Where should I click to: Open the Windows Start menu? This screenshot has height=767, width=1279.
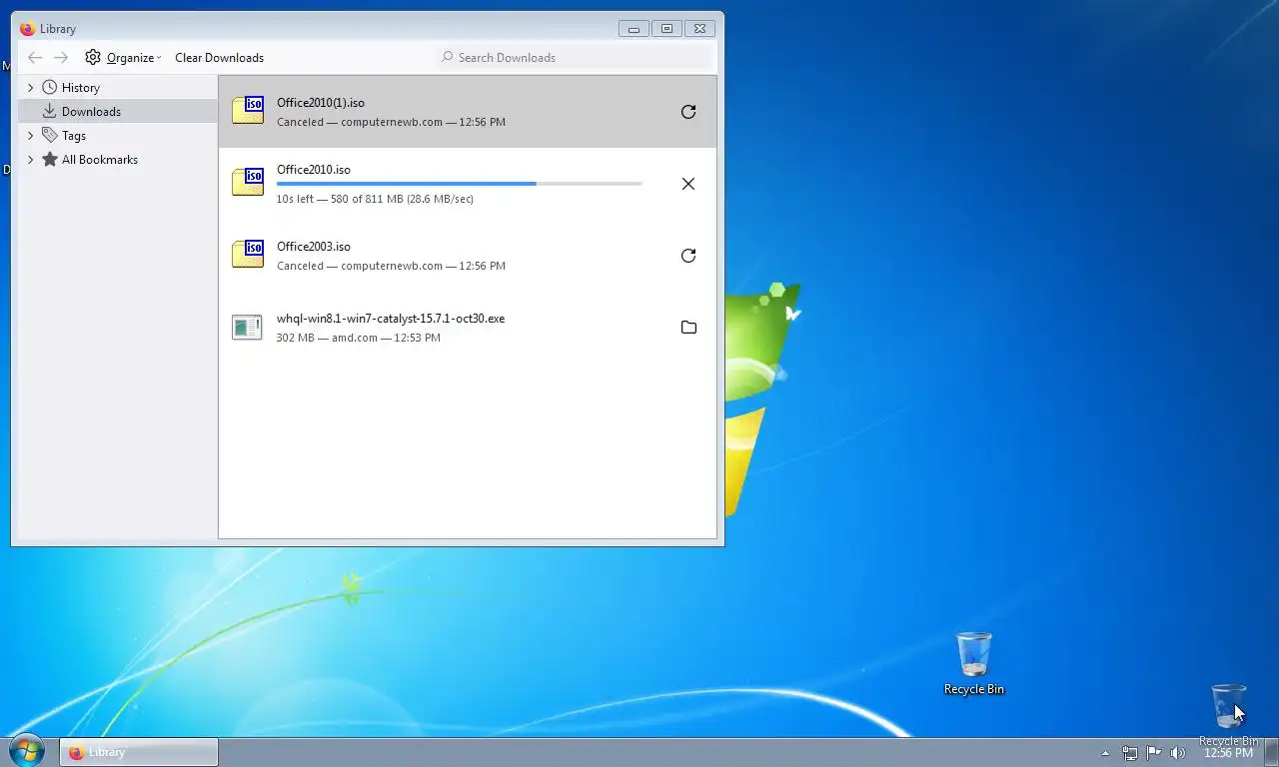(26, 751)
